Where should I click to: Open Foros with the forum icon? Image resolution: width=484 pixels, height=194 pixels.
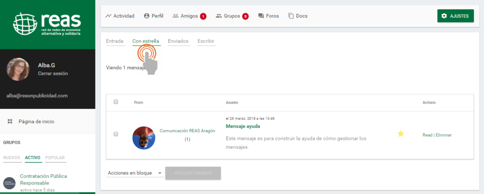261,16
